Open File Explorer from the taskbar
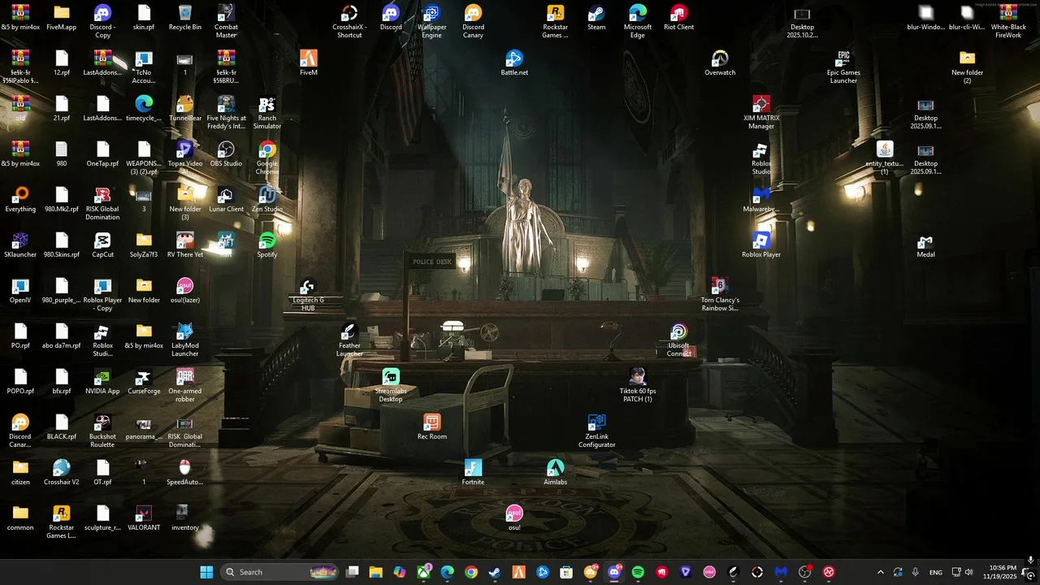 tap(375, 572)
